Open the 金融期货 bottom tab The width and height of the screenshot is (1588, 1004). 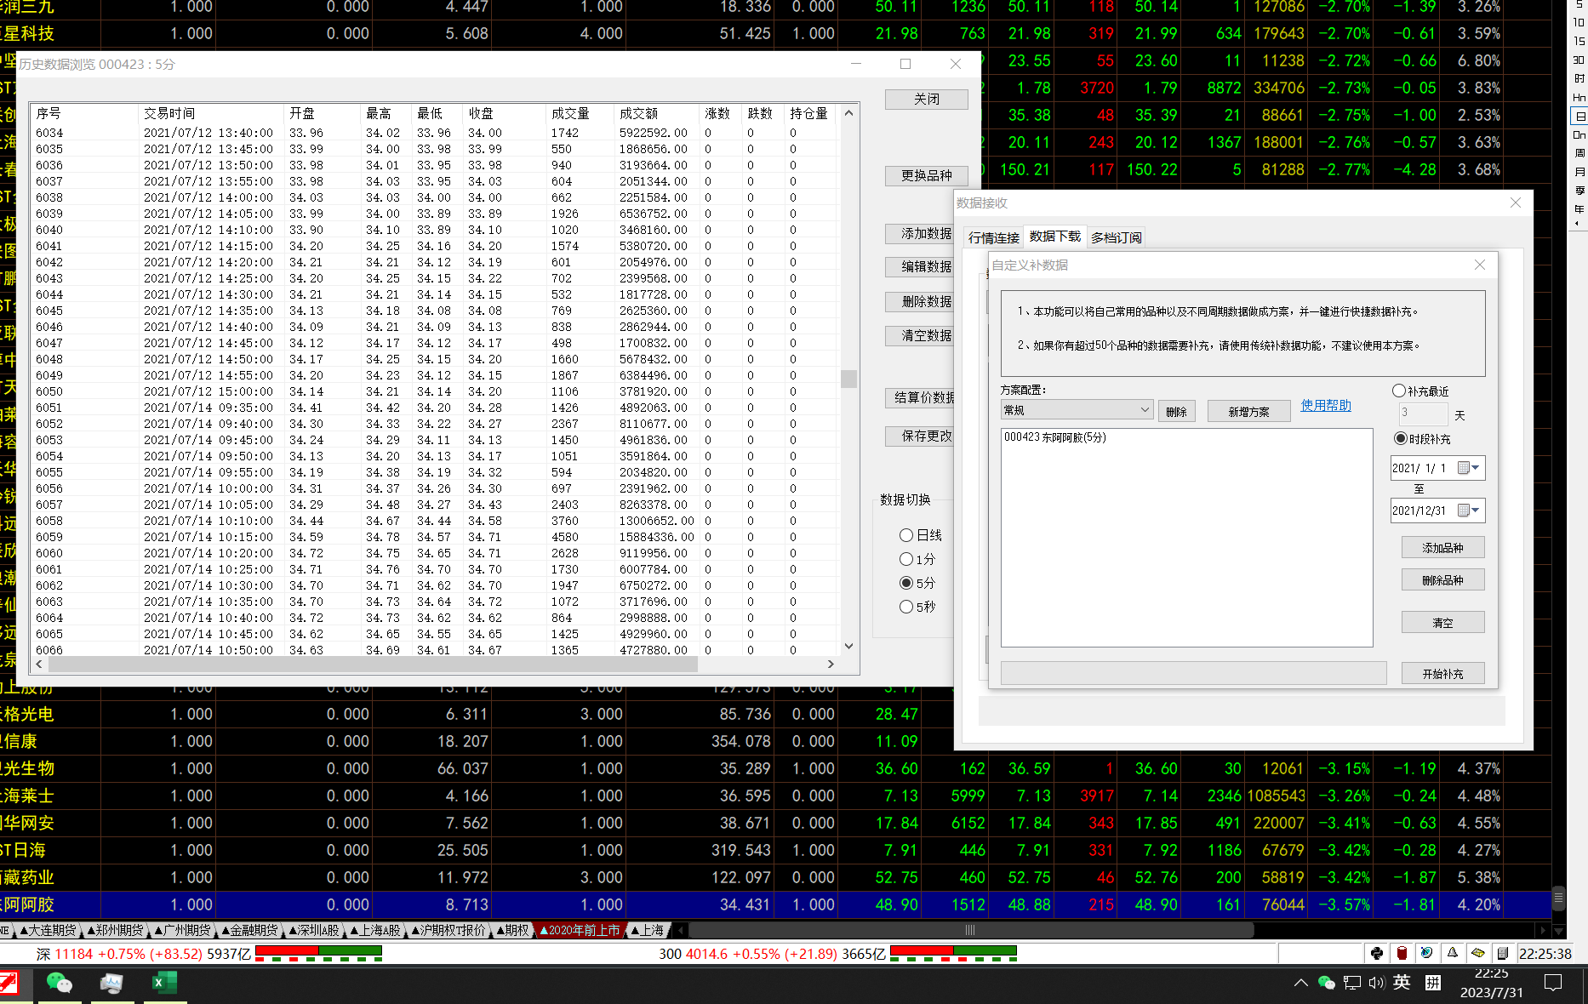tap(249, 930)
